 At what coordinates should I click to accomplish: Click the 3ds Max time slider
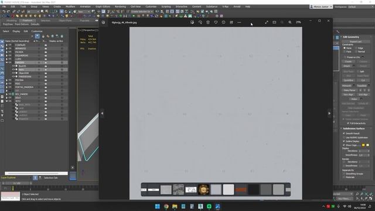click(17, 183)
